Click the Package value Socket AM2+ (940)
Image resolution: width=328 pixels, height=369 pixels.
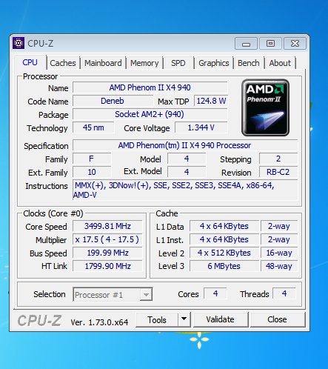pyautogui.click(x=150, y=114)
